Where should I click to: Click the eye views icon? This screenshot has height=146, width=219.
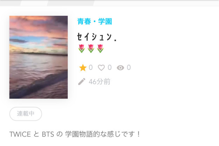click(120, 68)
